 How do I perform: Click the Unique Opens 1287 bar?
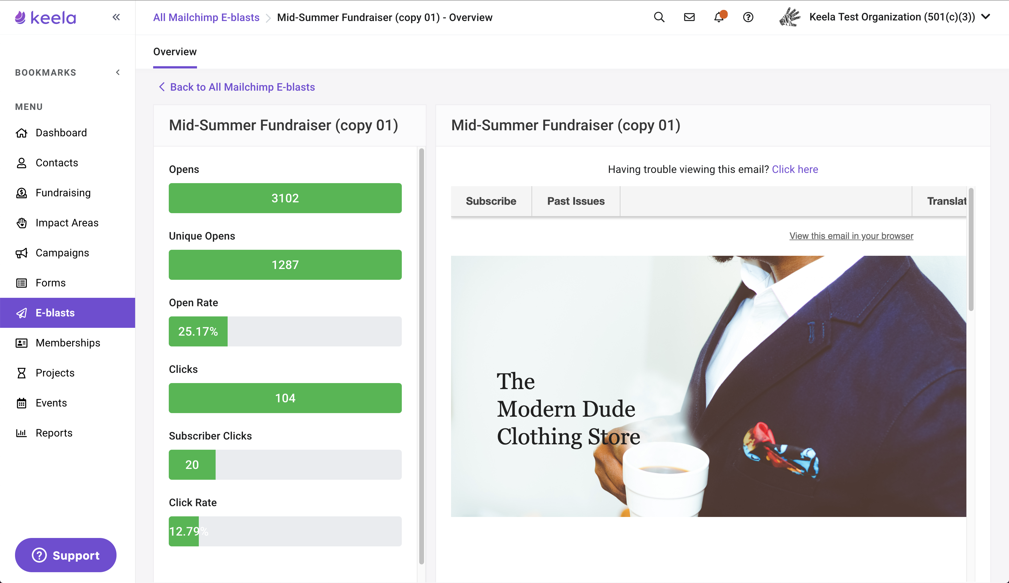(285, 265)
